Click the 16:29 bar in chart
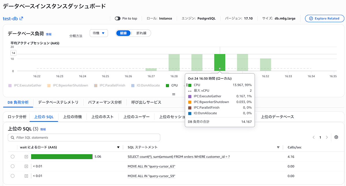This screenshot has width=346, height=186. coord(197,62)
